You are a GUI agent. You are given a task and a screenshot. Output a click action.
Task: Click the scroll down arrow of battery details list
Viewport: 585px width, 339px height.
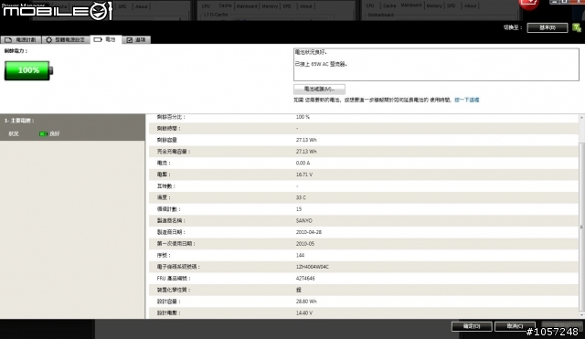(581, 315)
